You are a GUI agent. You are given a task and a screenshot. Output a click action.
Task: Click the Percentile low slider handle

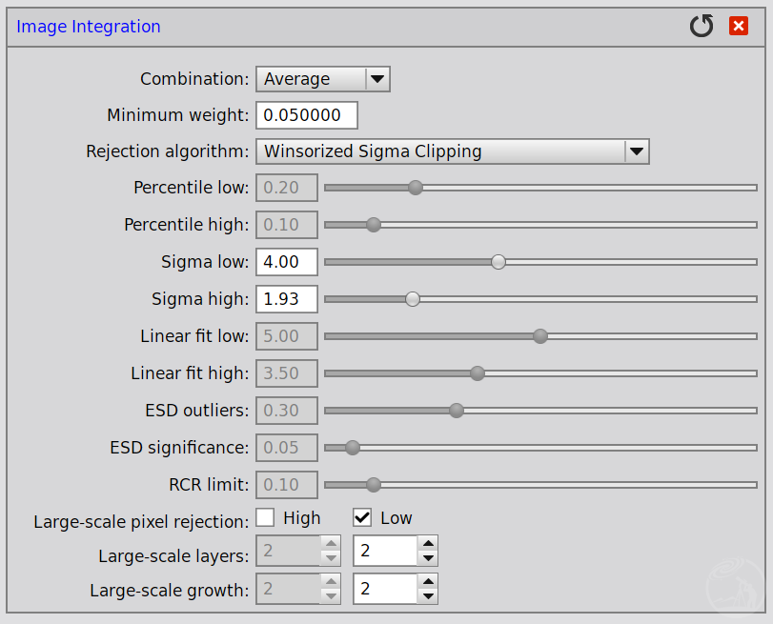pyautogui.click(x=415, y=188)
